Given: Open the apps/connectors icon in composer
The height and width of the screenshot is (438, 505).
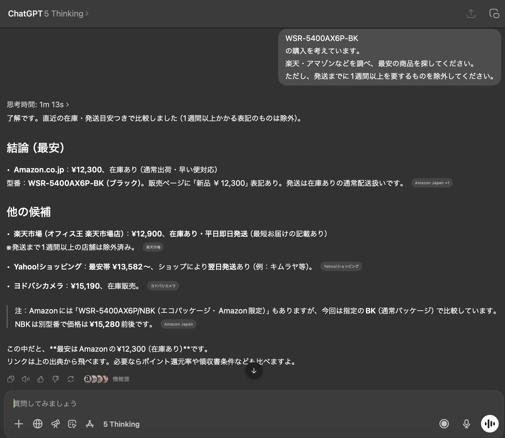Looking at the screenshot, I should pos(90,424).
